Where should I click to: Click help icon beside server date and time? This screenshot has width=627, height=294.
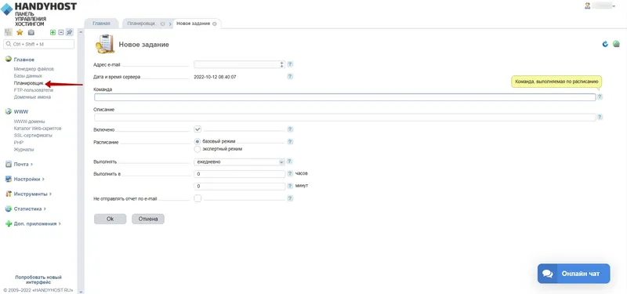[x=290, y=76]
